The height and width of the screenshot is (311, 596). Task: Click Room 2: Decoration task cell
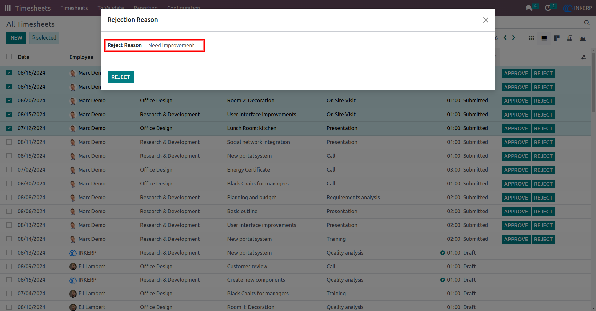(251, 100)
